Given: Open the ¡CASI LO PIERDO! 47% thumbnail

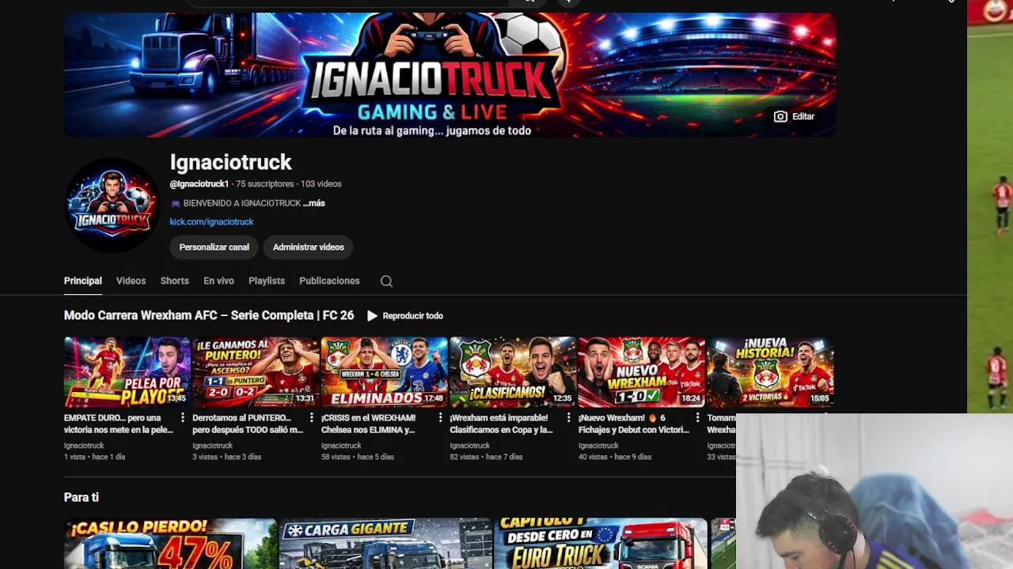Looking at the screenshot, I should tap(170, 544).
